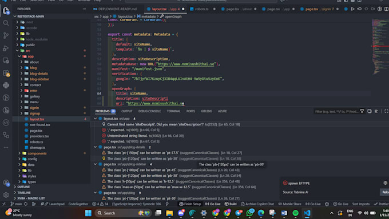Open gear on spawn EFTYPE notification
The image size is (389, 219).
point(385,183)
